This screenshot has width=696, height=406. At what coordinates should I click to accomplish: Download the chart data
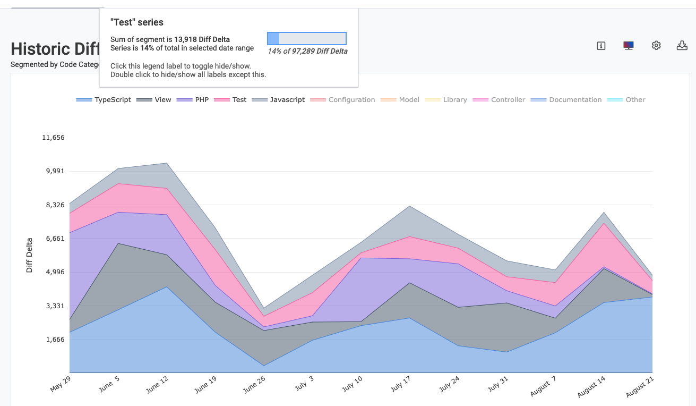(682, 46)
